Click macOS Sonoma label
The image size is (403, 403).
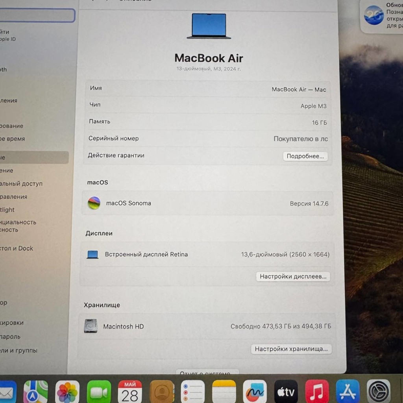coord(129,203)
